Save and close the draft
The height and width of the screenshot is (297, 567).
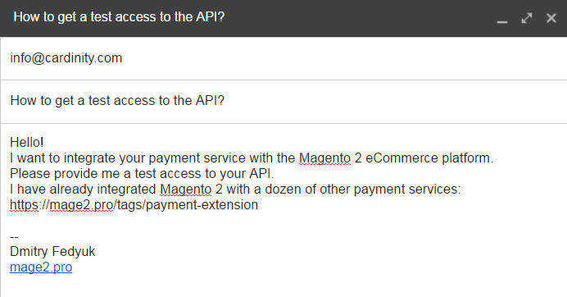[x=551, y=18]
